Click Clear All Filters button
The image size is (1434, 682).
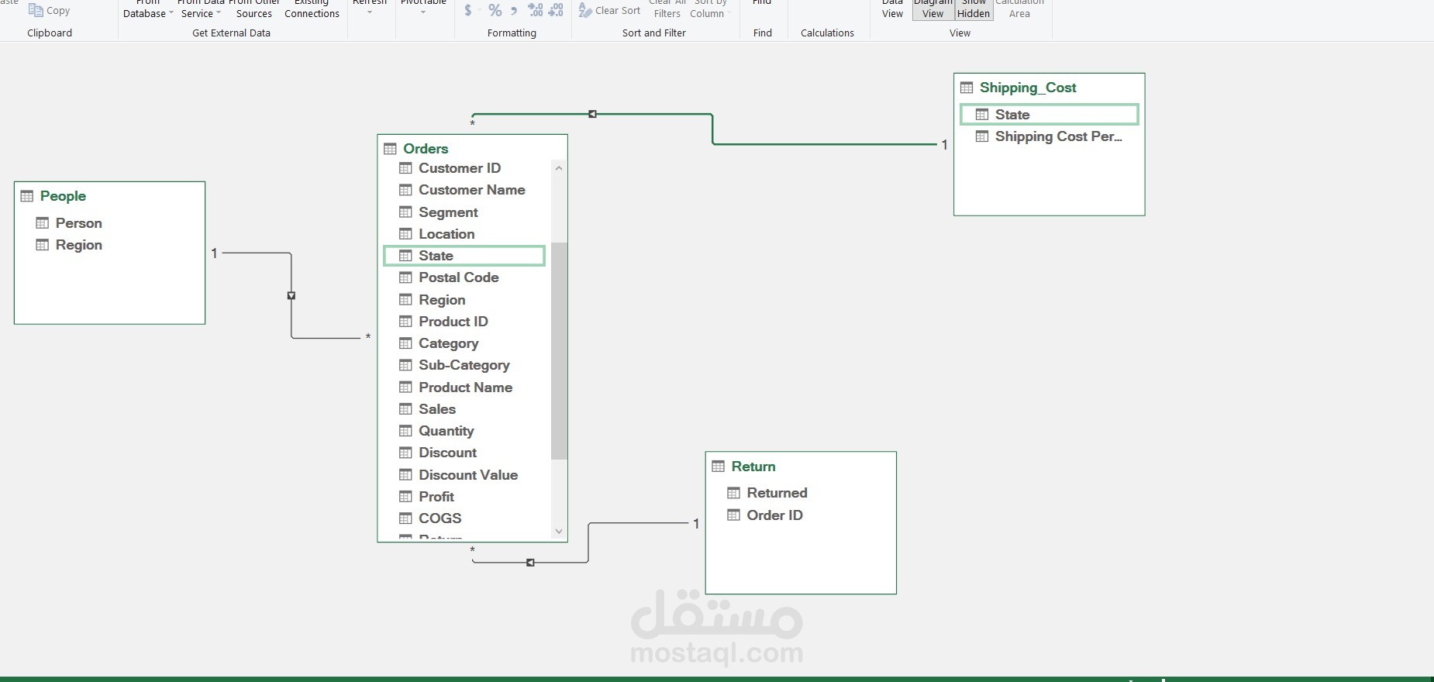pyautogui.click(x=667, y=9)
